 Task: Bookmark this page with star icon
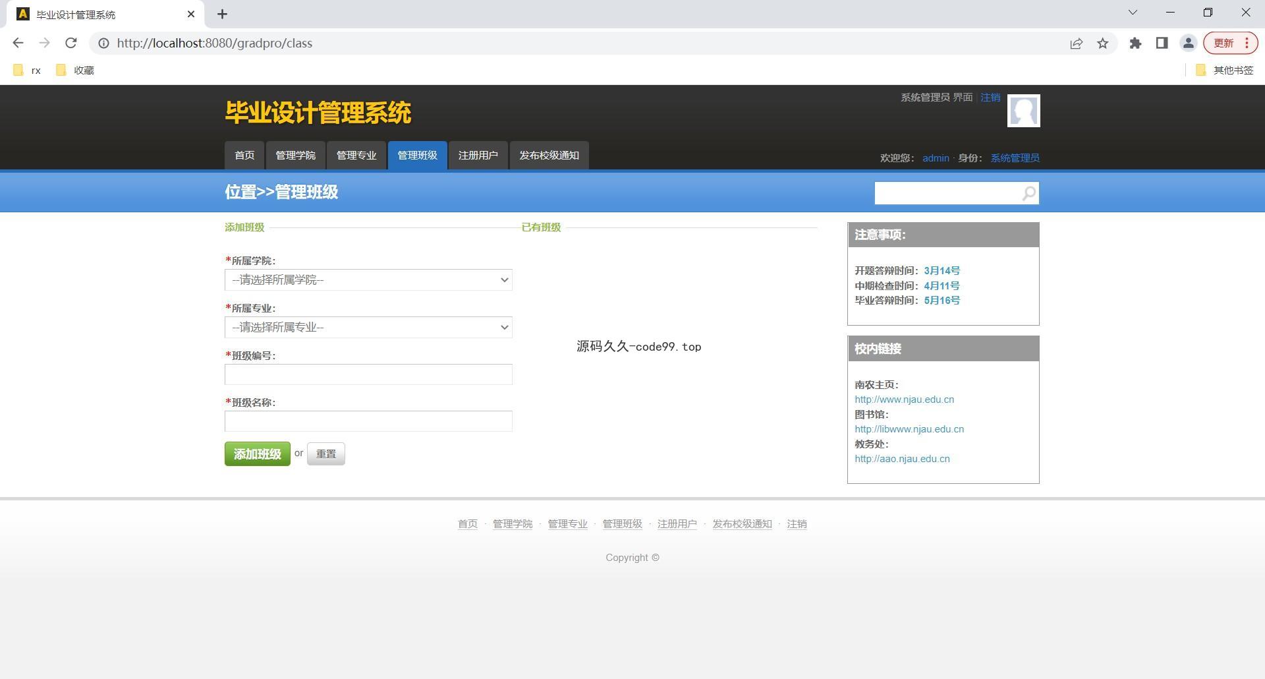pyautogui.click(x=1102, y=43)
